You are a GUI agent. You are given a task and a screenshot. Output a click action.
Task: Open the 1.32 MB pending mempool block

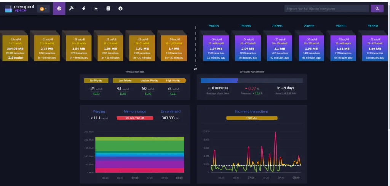point(142,48)
